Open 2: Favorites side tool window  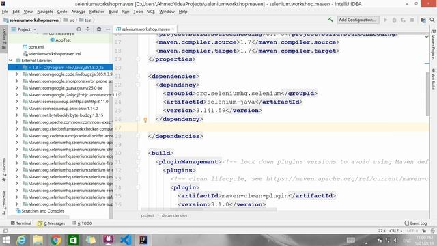point(4,169)
